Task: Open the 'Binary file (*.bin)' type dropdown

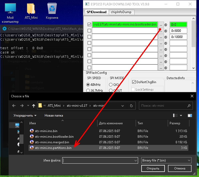Action: click(189, 160)
